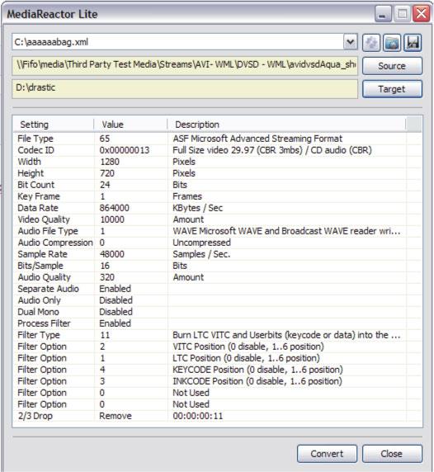Click the Value column header
Viewport: 434px width, 472px height.
[130, 125]
